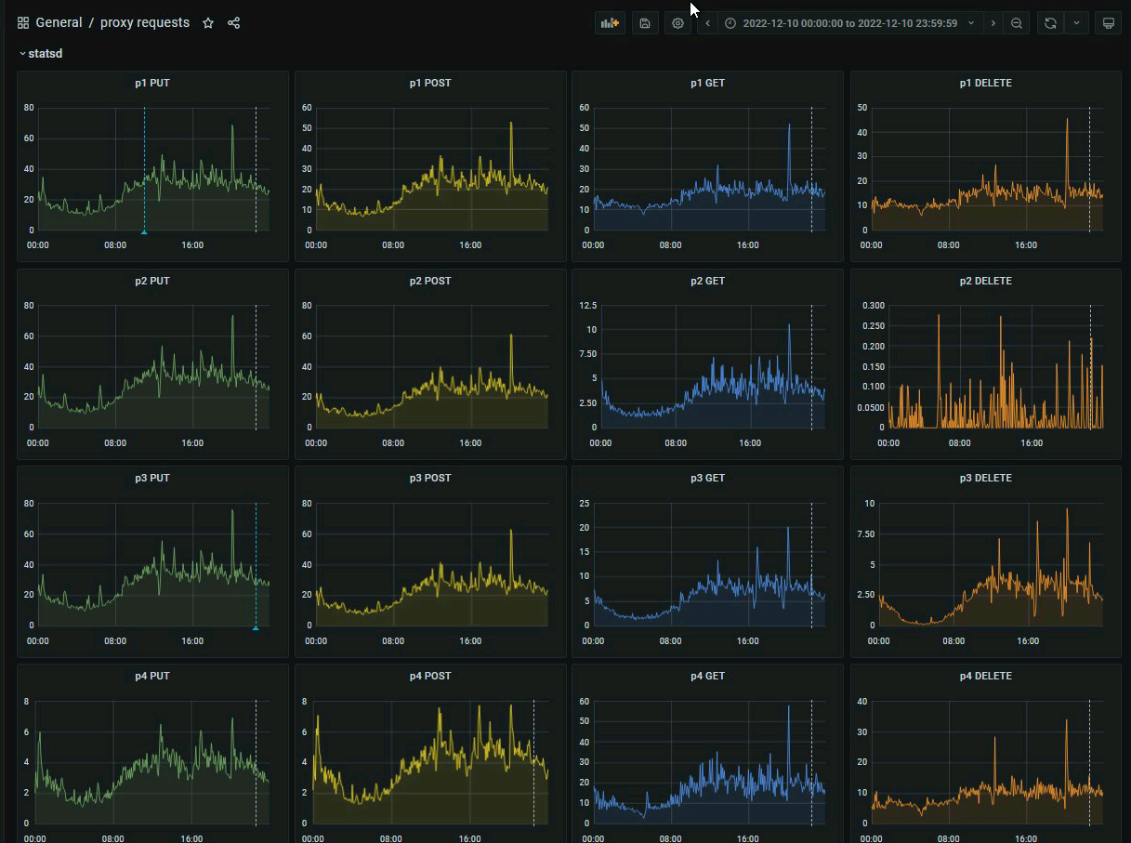Open the p1 DELETE panel title menu

pyautogui.click(x=986, y=83)
